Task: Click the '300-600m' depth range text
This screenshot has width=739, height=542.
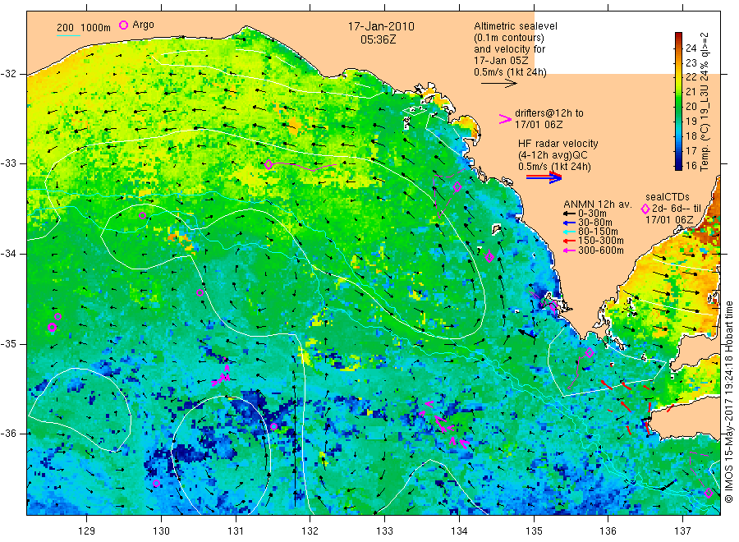Action: (x=601, y=250)
